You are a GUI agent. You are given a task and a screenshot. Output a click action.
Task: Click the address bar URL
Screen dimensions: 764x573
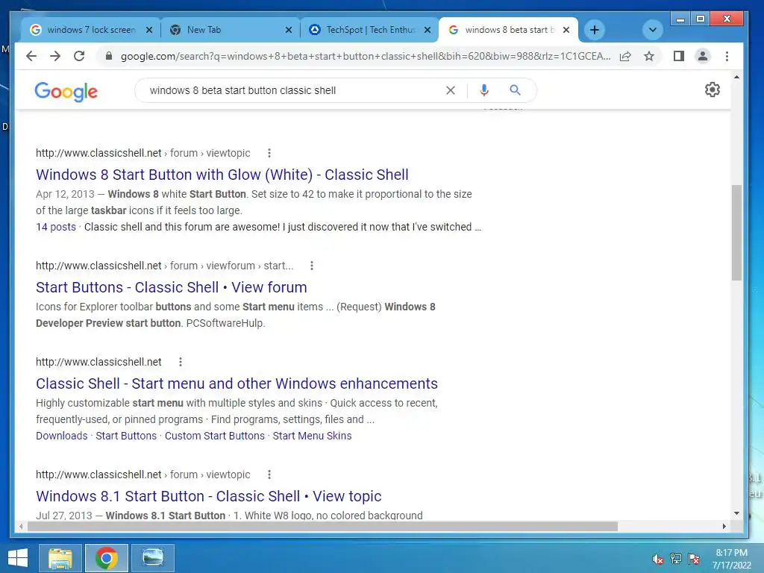pyautogui.click(x=366, y=56)
